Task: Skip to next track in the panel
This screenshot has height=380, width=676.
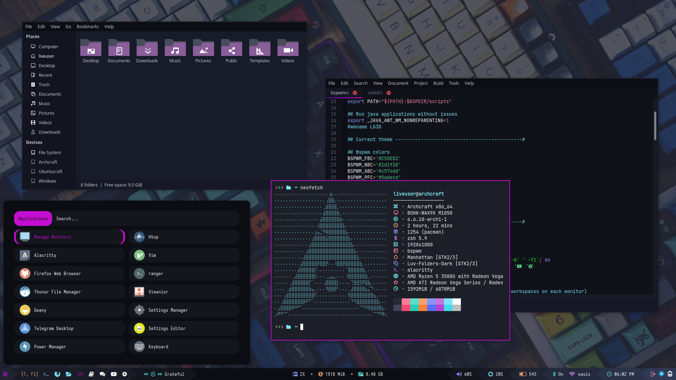Action: (x=160, y=374)
